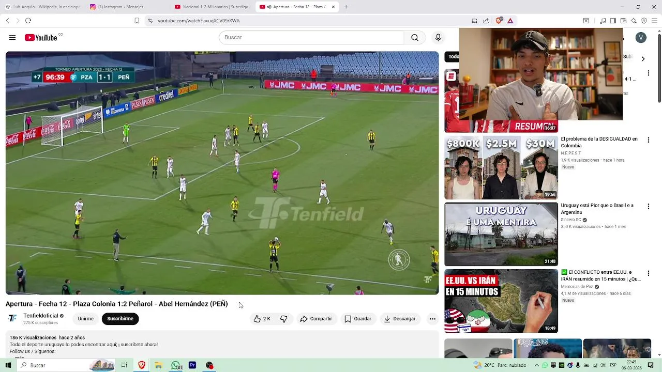Reload the page with the refresh icon
The height and width of the screenshot is (372, 662).
pos(28,21)
